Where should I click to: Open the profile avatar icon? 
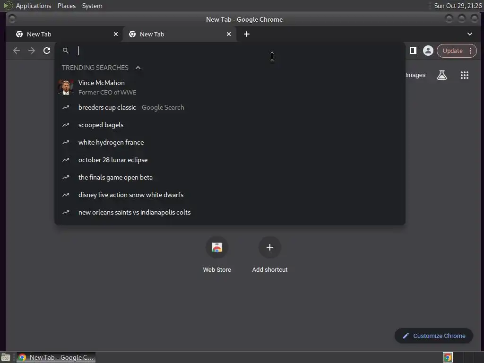(428, 51)
